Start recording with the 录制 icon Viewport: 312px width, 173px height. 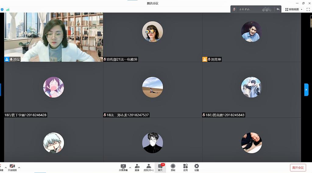click(x=173, y=167)
